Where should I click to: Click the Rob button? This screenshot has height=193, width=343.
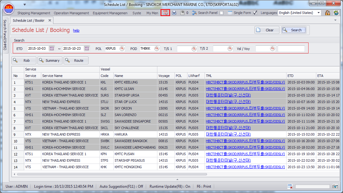24,61
